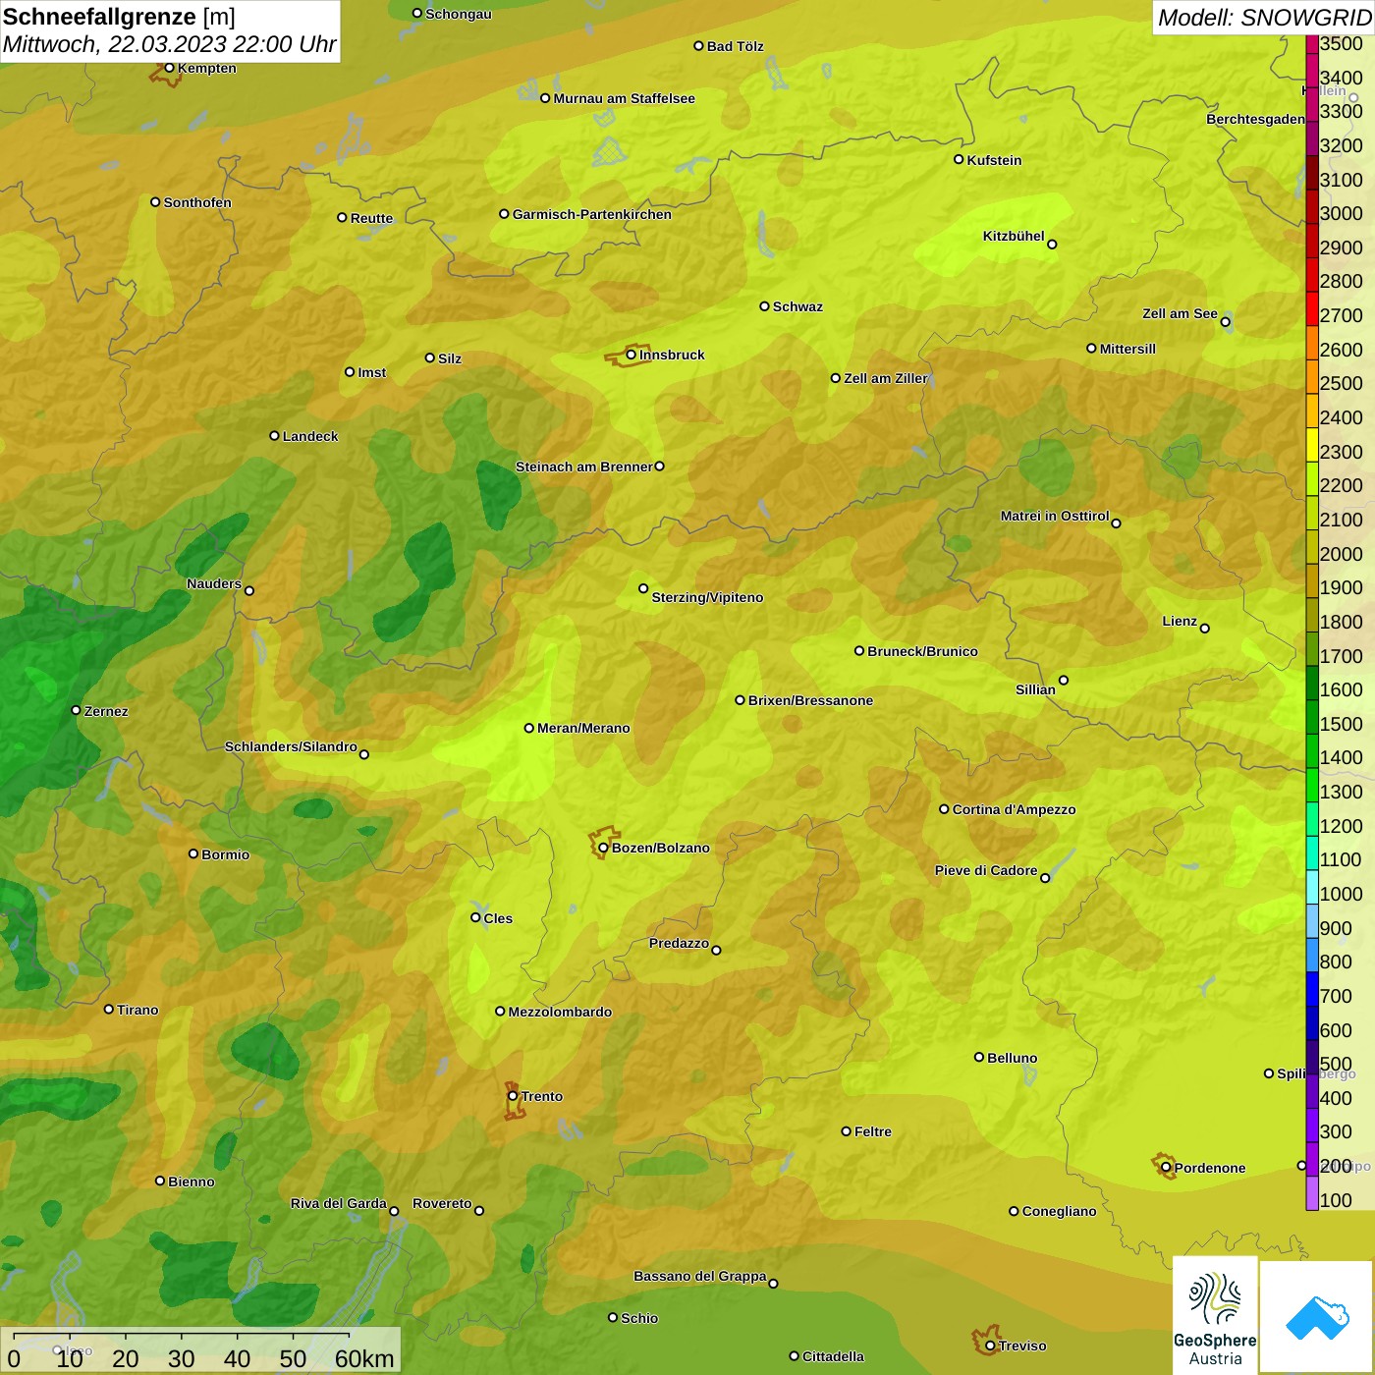Click the Zell am See location dot
1375x1375 pixels.
(x=1225, y=322)
